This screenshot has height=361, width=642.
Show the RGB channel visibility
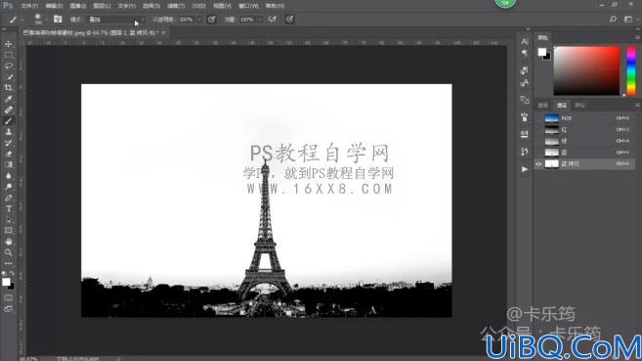[538, 118]
